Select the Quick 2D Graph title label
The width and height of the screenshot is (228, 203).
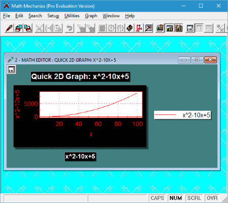pyautogui.click(x=80, y=76)
